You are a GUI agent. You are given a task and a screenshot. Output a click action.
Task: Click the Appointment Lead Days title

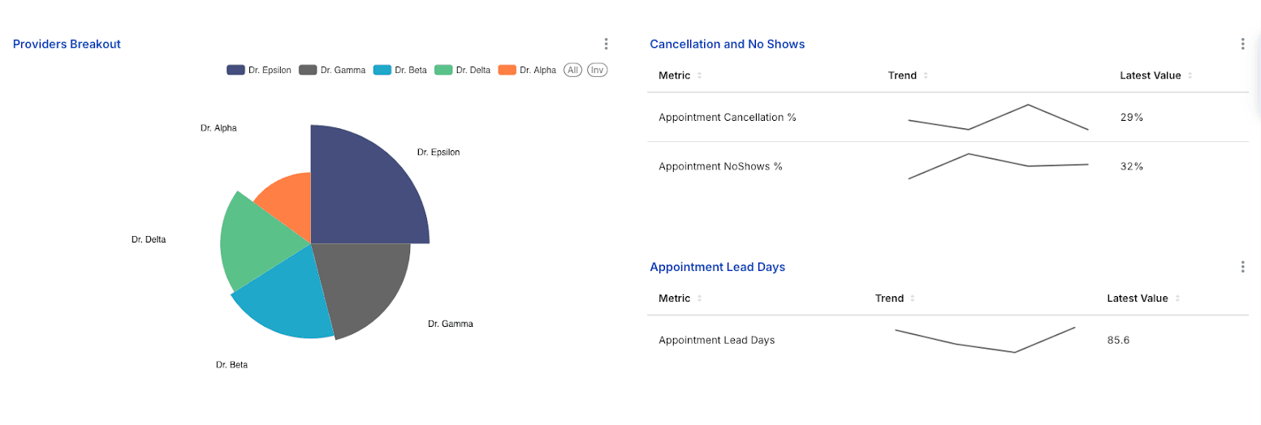(718, 266)
